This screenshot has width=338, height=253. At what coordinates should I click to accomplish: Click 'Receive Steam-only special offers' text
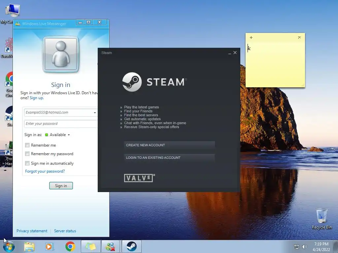pos(152,127)
